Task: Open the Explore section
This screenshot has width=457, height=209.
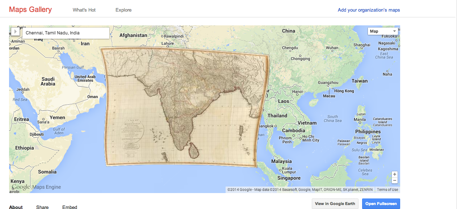Action: pyautogui.click(x=123, y=10)
